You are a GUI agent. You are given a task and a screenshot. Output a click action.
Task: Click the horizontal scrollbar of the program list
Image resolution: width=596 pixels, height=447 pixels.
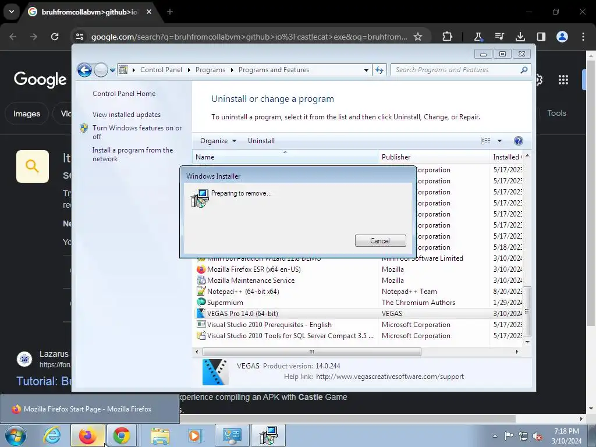pyautogui.click(x=312, y=352)
